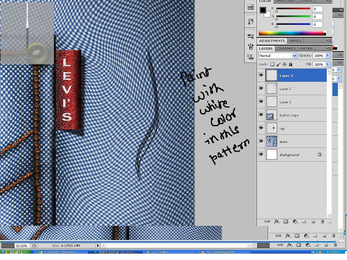Click status bar Doc info arrow
Screen dimensions: 347x260
click(x=98, y=245)
